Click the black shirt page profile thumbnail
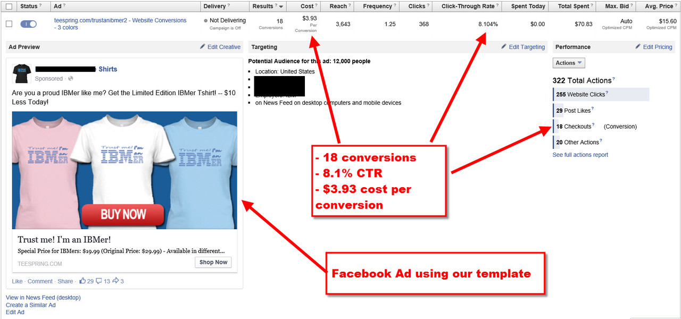Image resolution: width=681 pixels, height=319 pixels. (21, 73)
